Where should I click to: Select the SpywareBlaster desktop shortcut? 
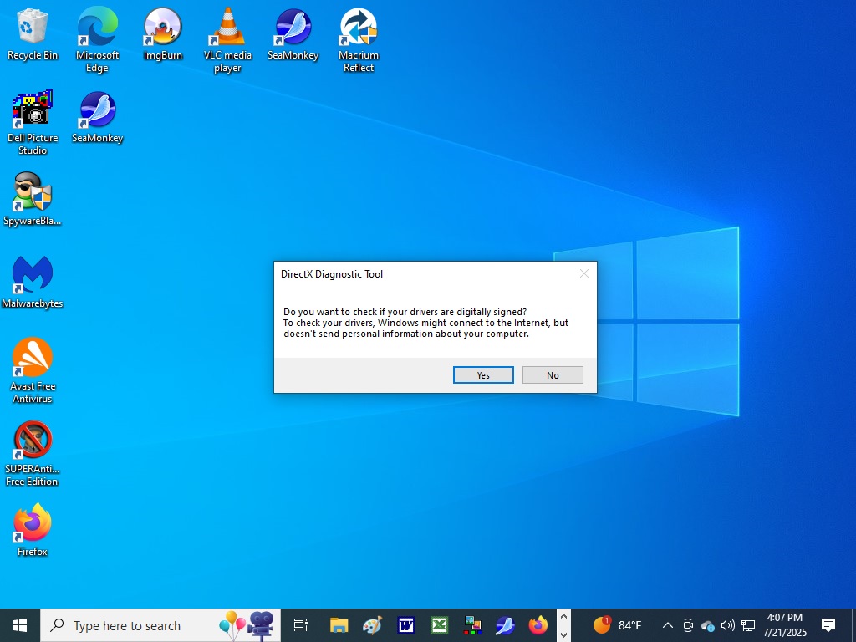pos(33,199)
